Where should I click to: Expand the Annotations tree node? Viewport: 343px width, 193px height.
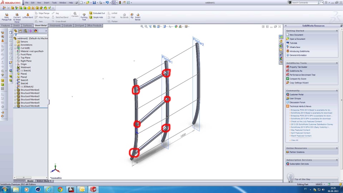point(15,45)
